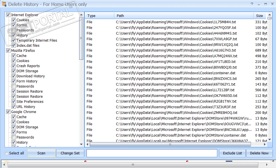Select the Cache item under Mozilla Firefox
The width and height of the screenshot is (276, 168).
coord(21,56)
